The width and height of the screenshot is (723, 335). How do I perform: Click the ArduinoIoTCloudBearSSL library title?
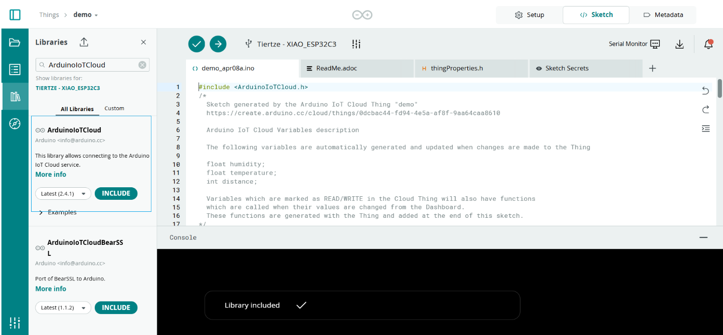[x=85, y=248]
